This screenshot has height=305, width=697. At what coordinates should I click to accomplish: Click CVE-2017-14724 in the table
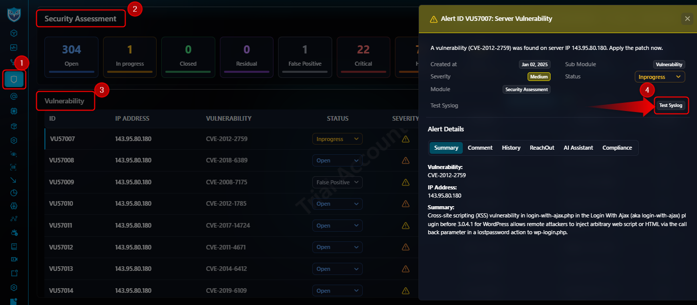coord(228,226)
